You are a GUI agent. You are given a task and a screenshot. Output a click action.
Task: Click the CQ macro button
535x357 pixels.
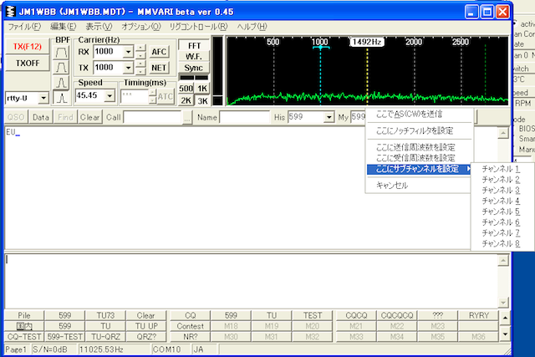point(190,315)
